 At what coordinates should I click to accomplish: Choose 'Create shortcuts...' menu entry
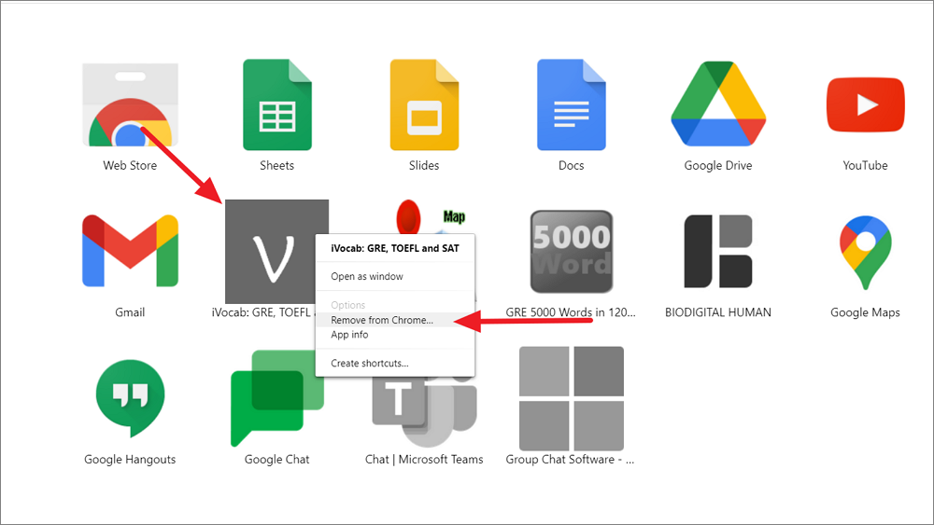tap(395, 364)
